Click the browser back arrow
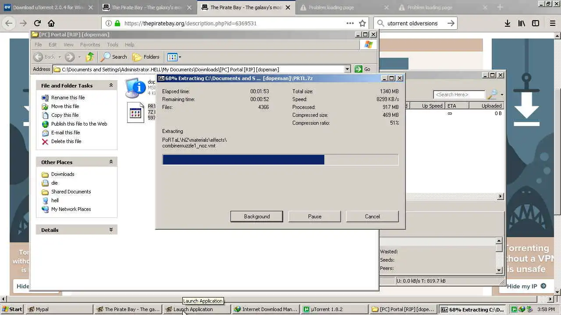561x315 pixels. 9,24
